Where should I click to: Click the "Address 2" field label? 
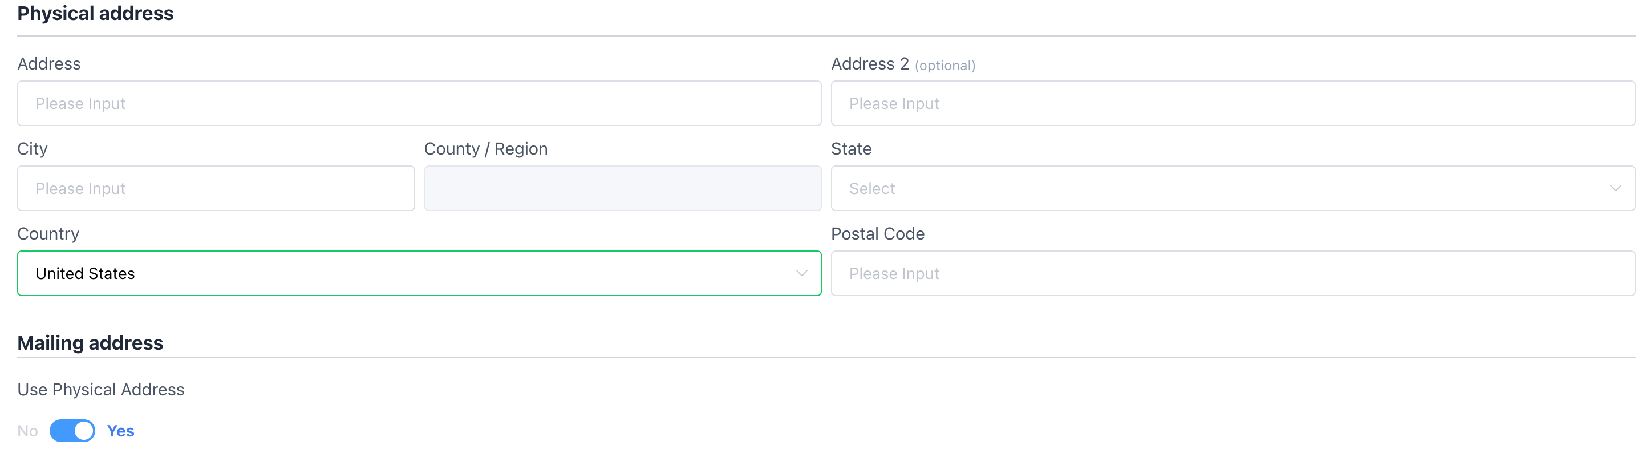pyautogui.click(x=870, y=64)
